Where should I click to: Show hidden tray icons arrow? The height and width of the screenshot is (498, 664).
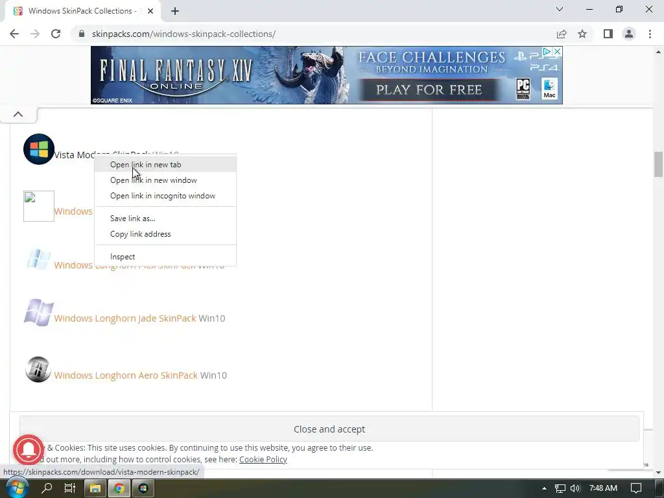pyautogui.click(x=544, y=488)
